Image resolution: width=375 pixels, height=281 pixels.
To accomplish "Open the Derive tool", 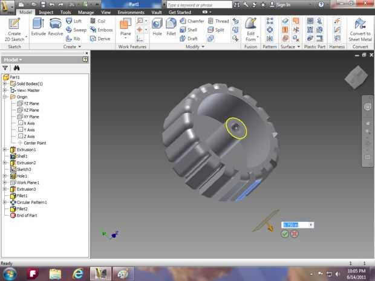I will pyautogui.click(x=100, y=39).
